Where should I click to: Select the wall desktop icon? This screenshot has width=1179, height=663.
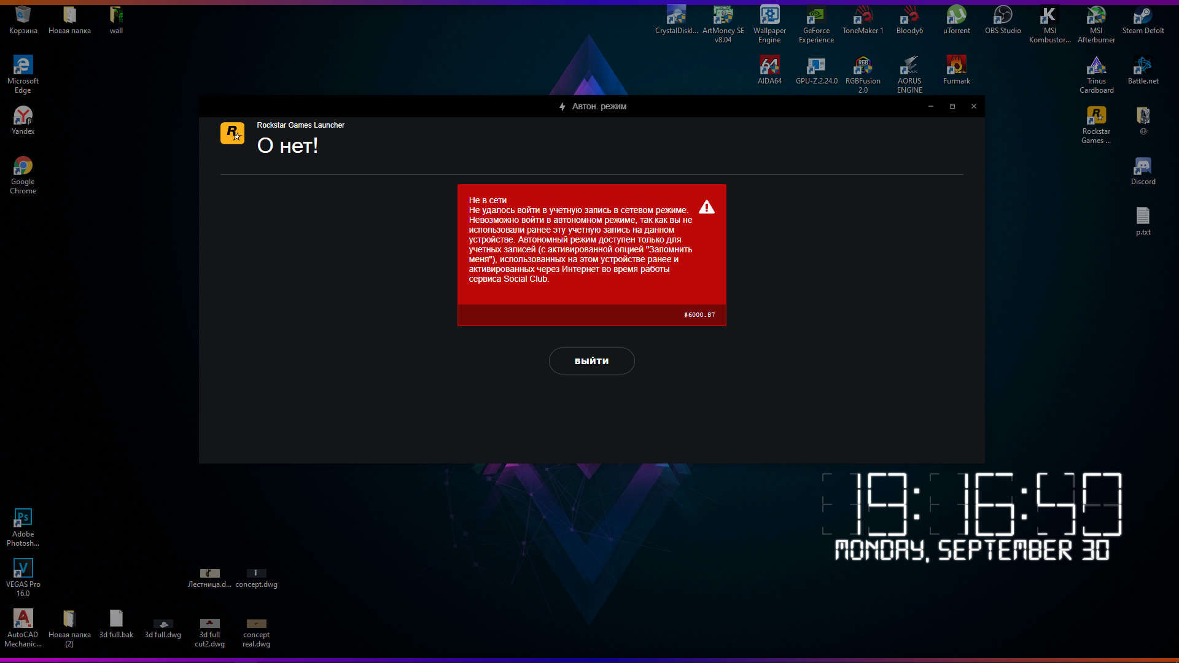pyautogui.click(x=116, y=20)
